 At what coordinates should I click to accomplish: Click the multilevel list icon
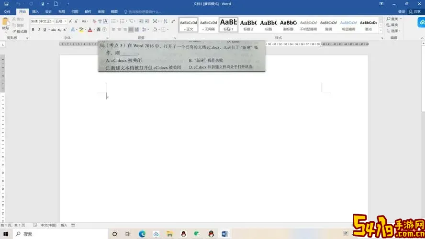131,21
